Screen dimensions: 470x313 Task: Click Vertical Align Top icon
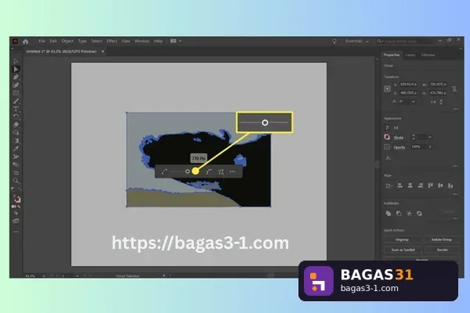[430, 185]
